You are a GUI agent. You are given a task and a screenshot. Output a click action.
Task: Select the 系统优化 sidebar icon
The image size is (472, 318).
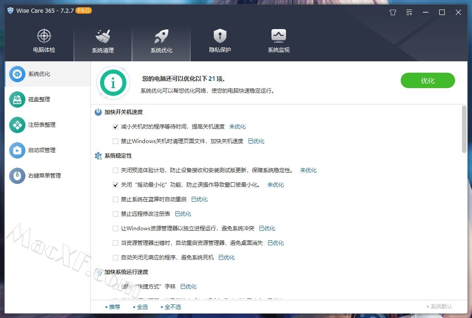tap(17, 74)
